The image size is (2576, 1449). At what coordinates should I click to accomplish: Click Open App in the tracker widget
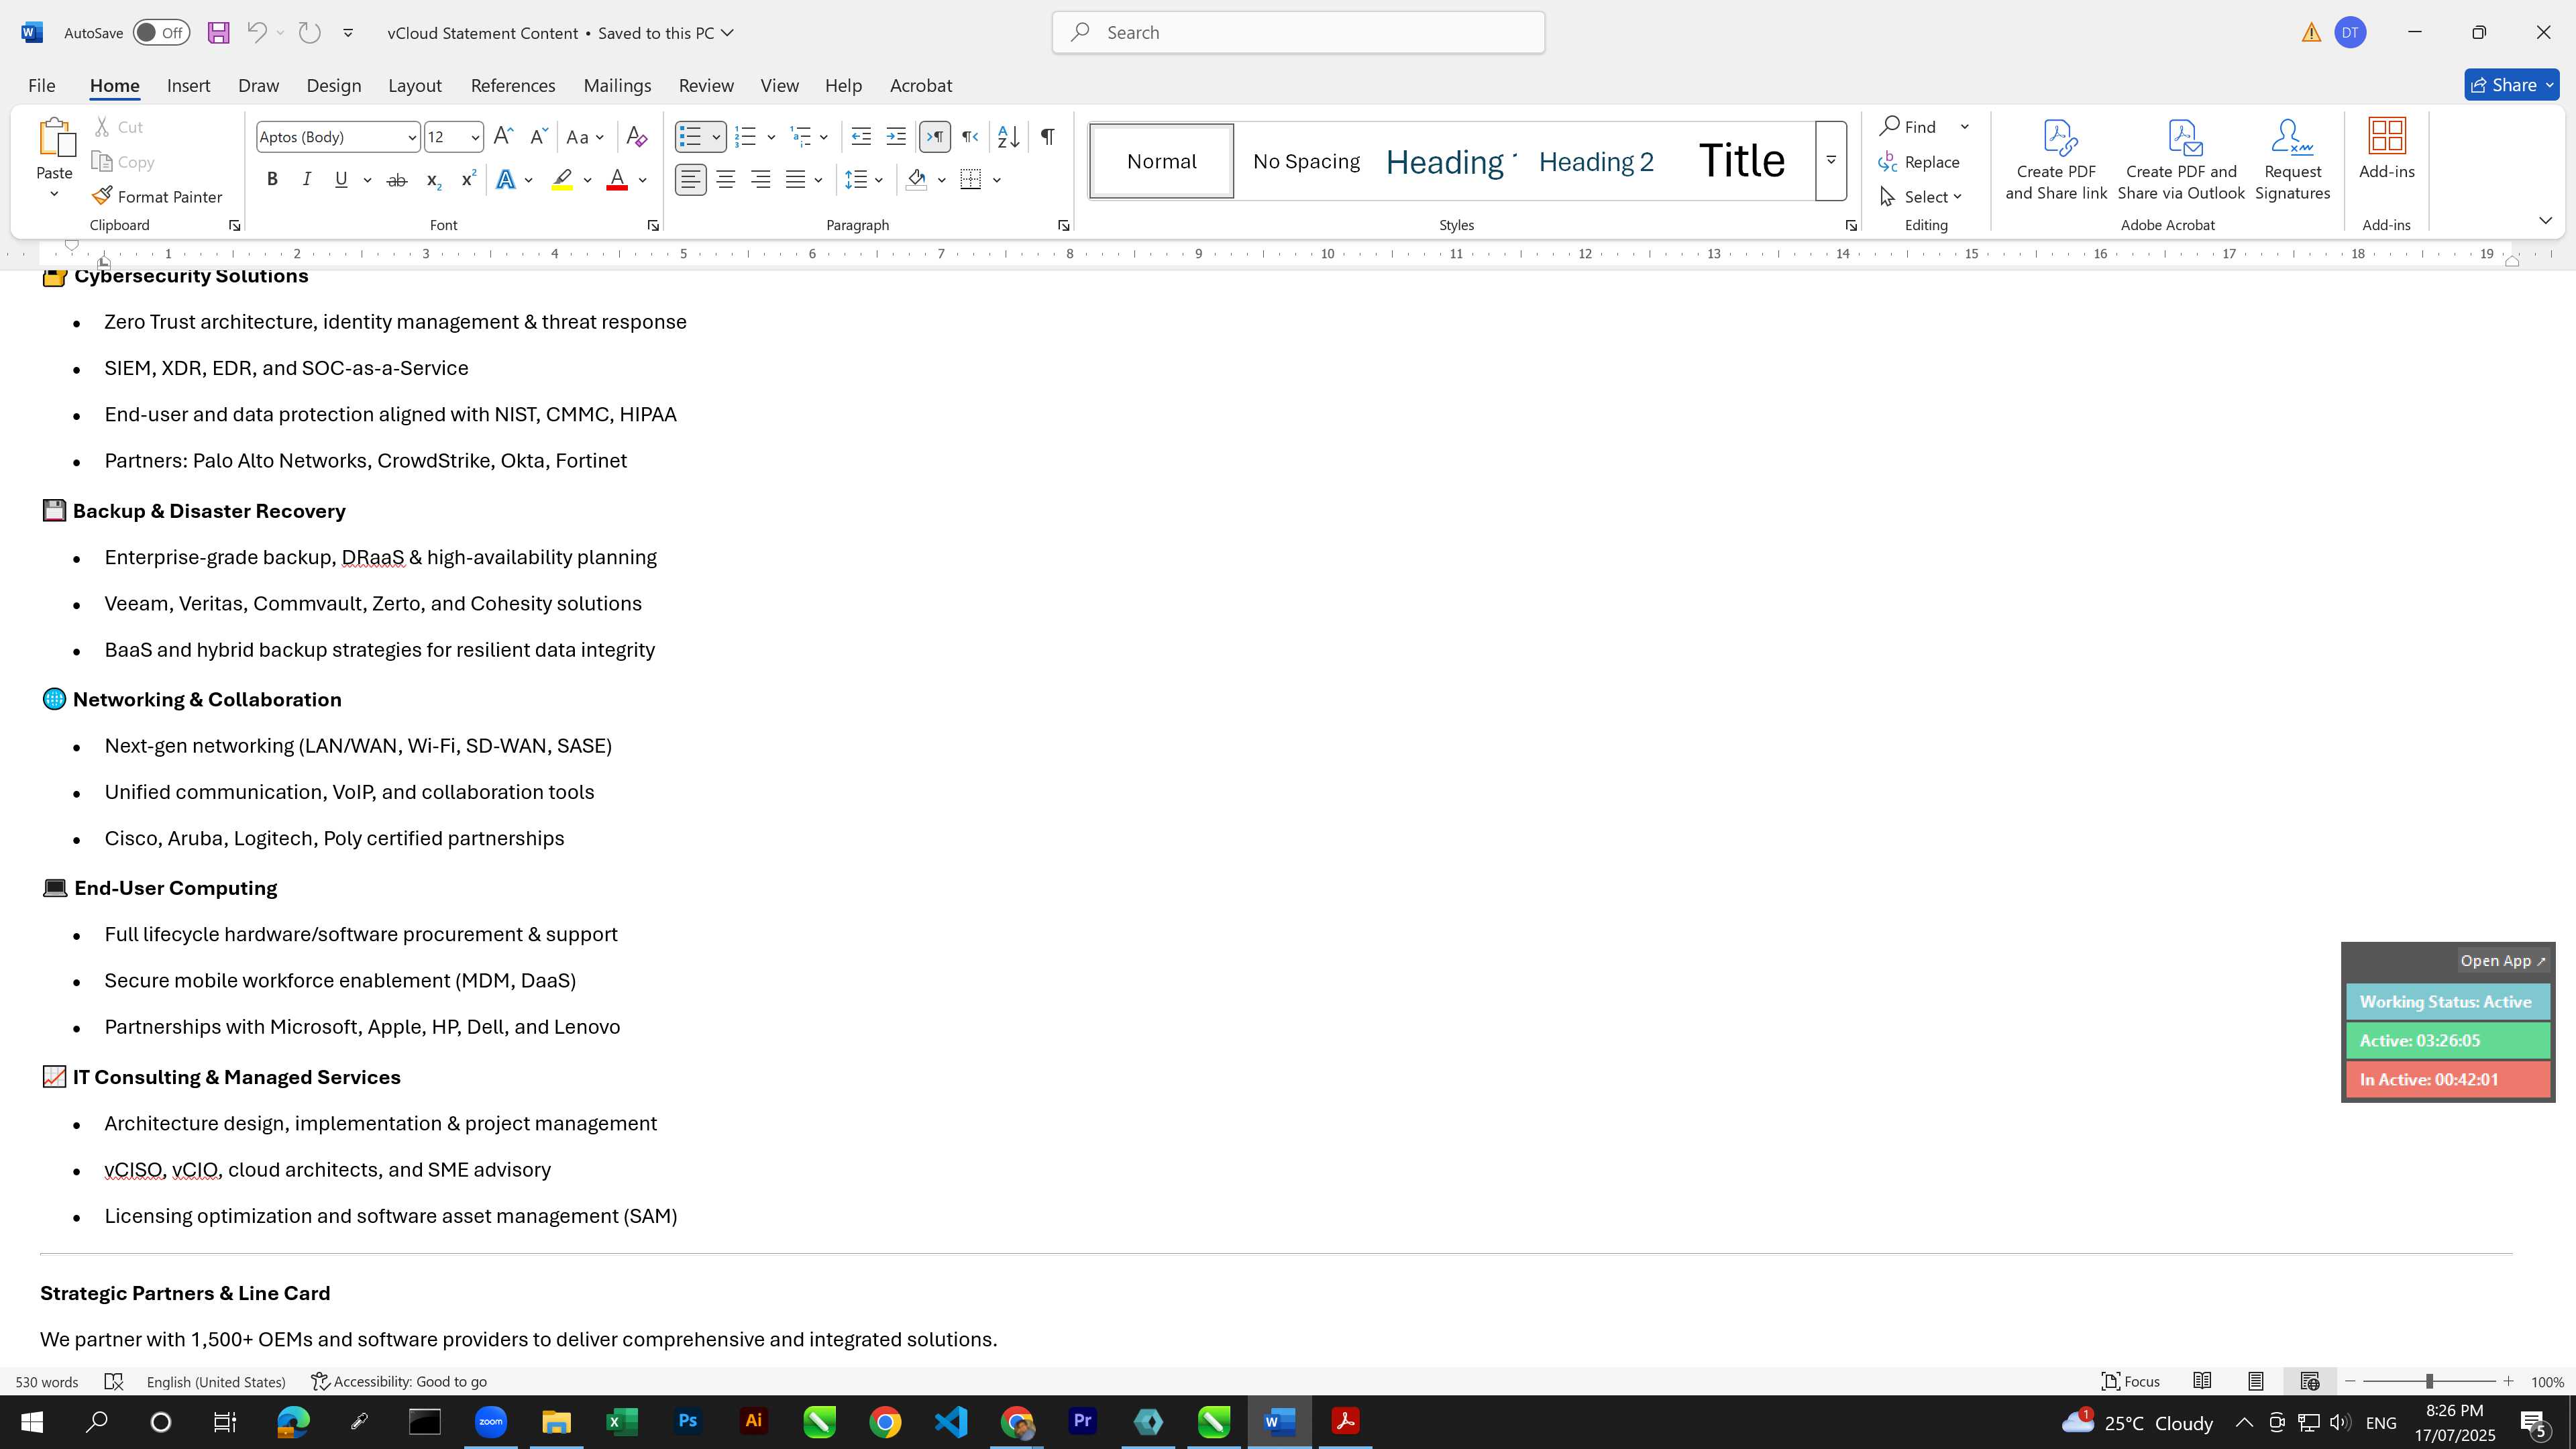[2503, 961]
